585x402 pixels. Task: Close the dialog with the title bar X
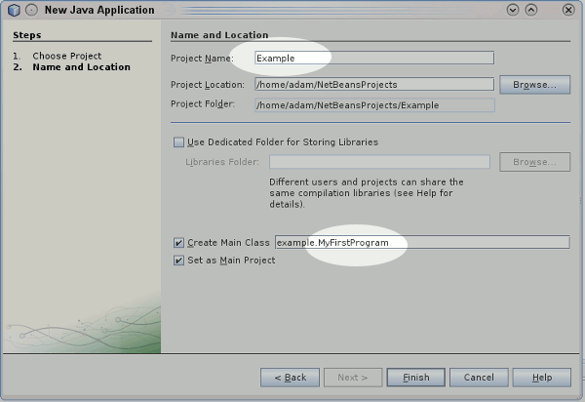pyautogui.click(x=568, y=10)
